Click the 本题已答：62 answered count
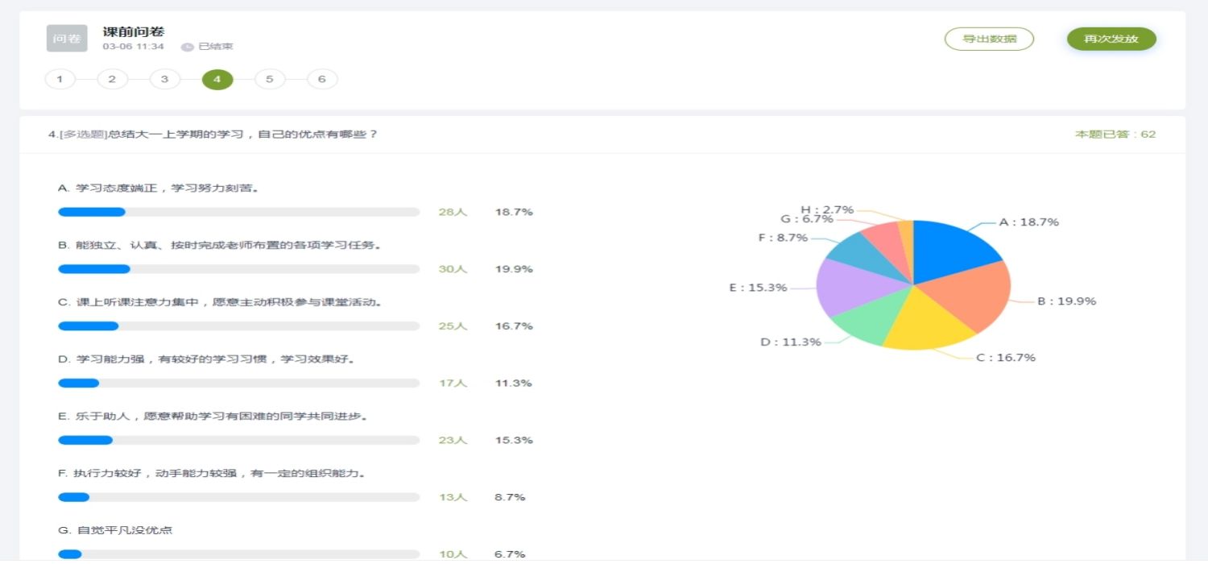The width and height of the screenshot is (1208, 564). [1115, 135]
